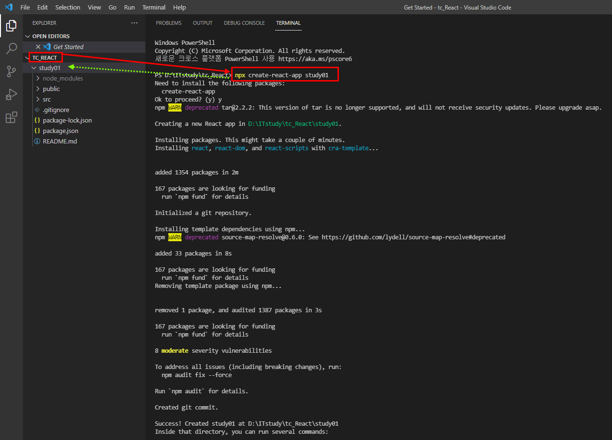Open the README.md file
The image size is (612, 440).
(84, 141)
